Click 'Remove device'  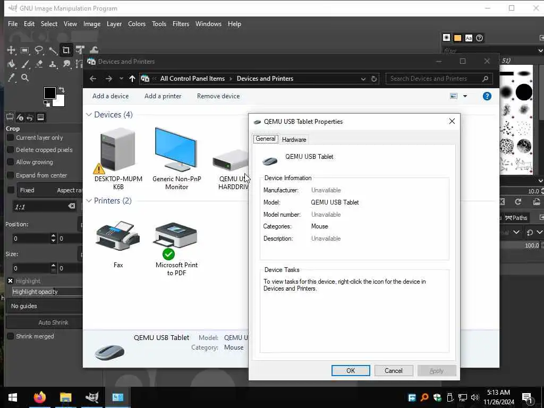pos(218,96)
